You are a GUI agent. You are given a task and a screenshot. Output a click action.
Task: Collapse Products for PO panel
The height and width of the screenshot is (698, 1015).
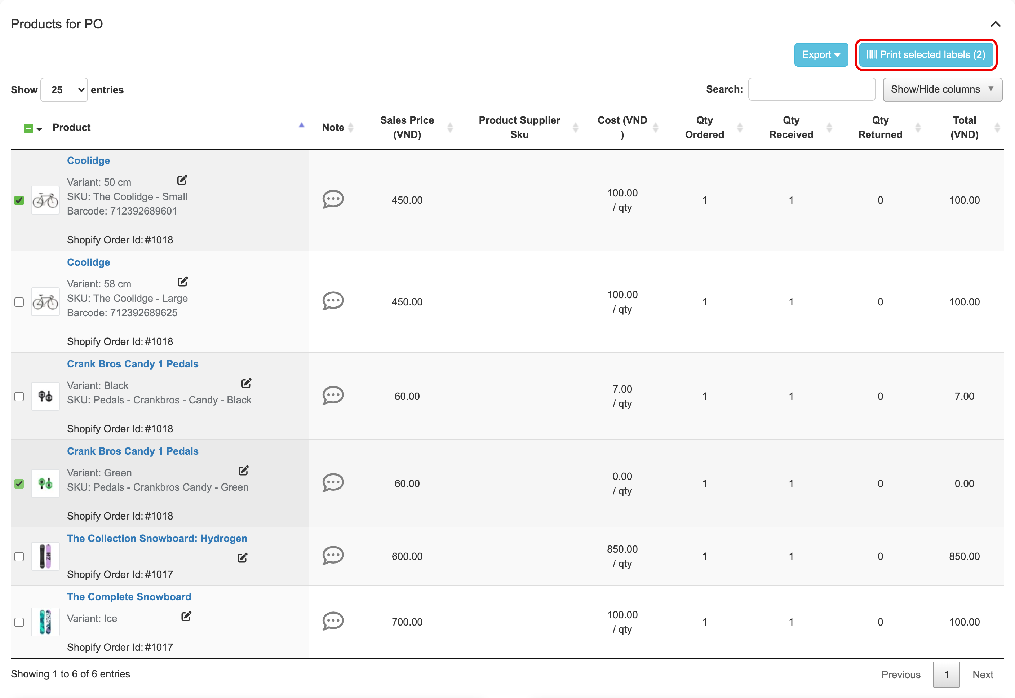tap(995, 24)
